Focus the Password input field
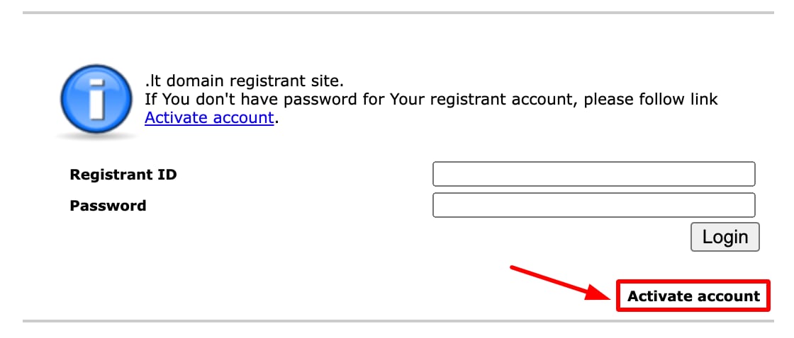 pos(593,206)
